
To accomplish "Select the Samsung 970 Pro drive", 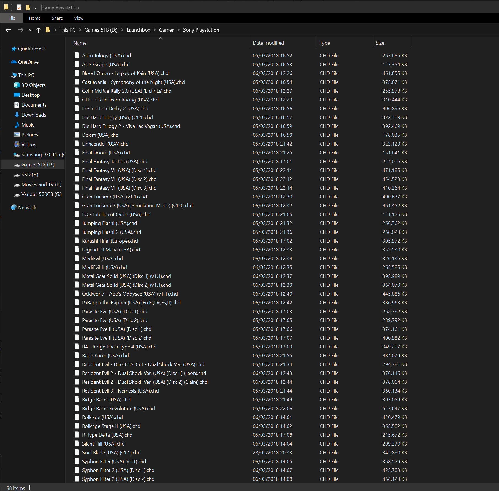I will pos(39,154).
